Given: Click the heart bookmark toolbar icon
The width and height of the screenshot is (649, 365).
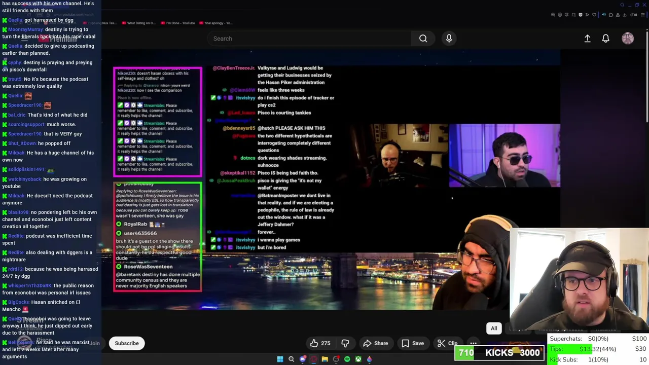Looking at the screenshot, I should [x=594, y=15].
